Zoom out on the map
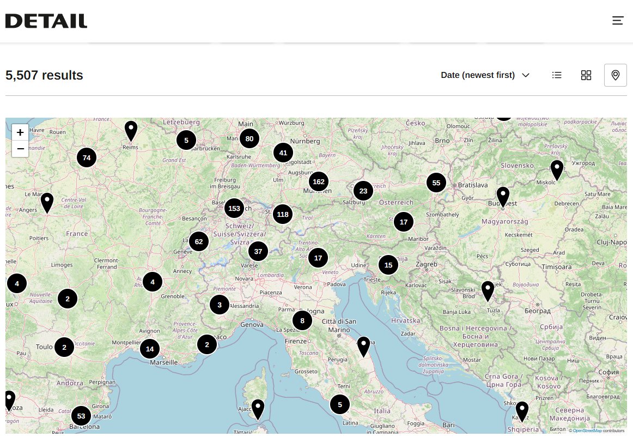The width and height of the screenshot is (633, 443). click(20, 149)
